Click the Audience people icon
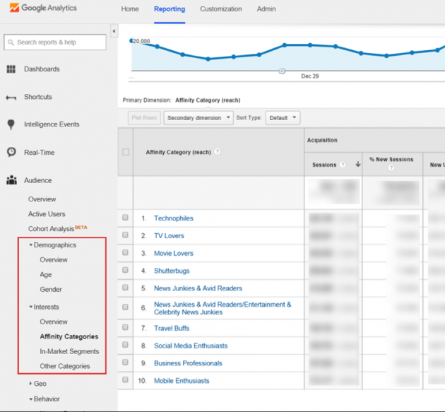 point(11,180)
